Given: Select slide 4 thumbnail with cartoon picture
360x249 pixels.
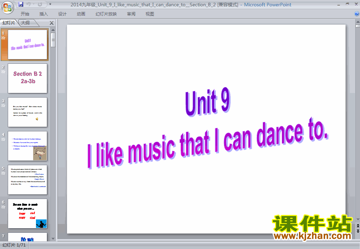Looking at the screenshot, I should [28, 146].
